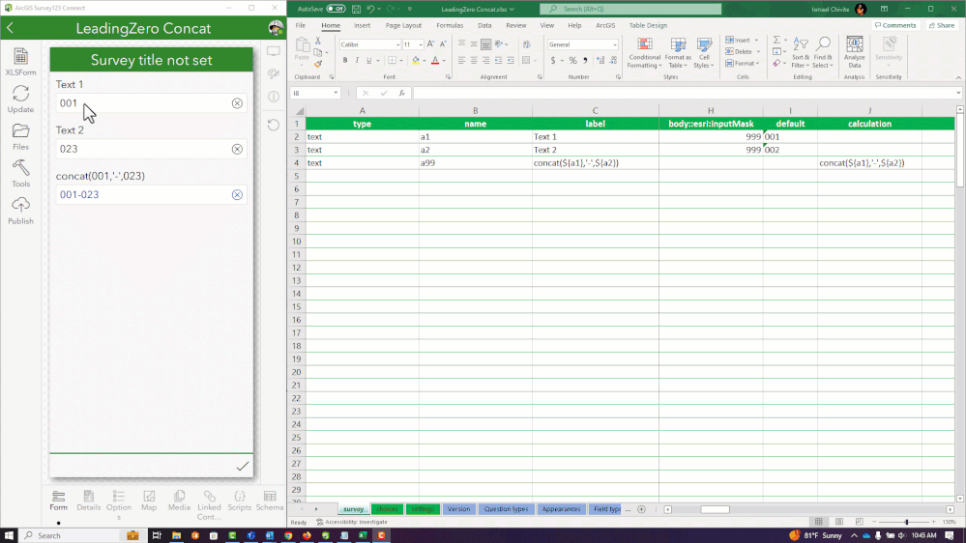Open the Schema panel tab

click(269, 500)
